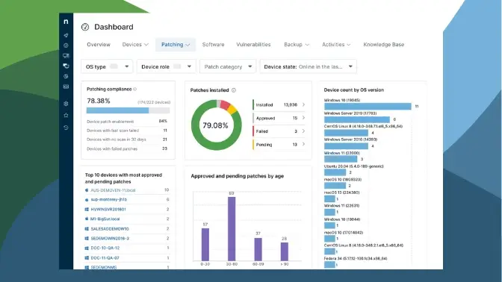
Task: Open the OS type filter dropdown
Action: coord(108,66)
